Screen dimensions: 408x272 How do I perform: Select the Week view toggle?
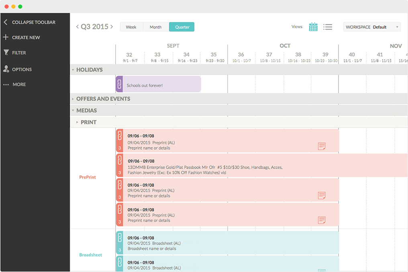coord(131,27)
